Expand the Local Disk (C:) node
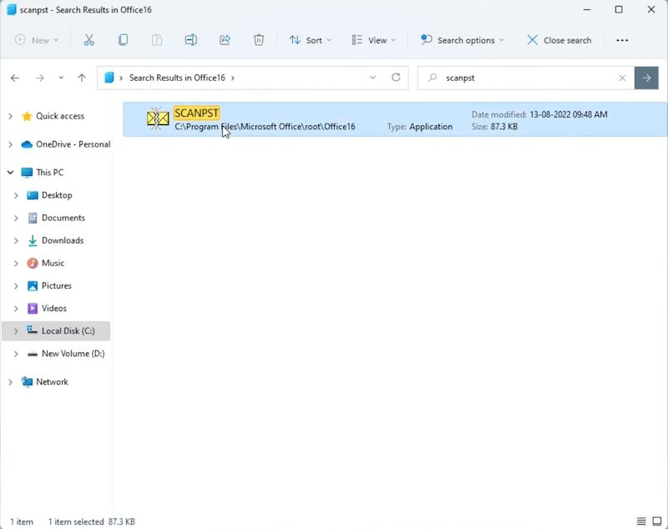Viewport: 668px width, 529px height. (x=16, y=331)
